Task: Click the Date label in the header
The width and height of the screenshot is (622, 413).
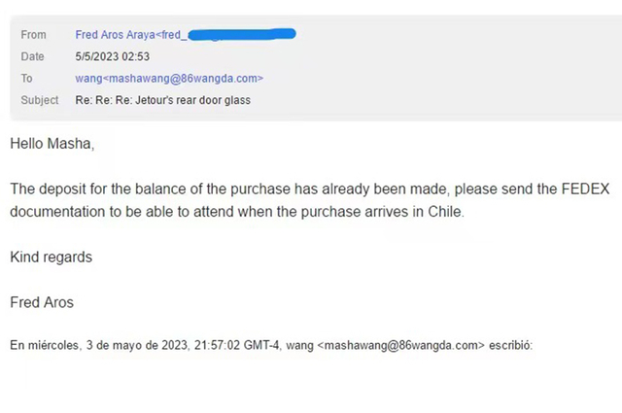Action: (32, 56)
